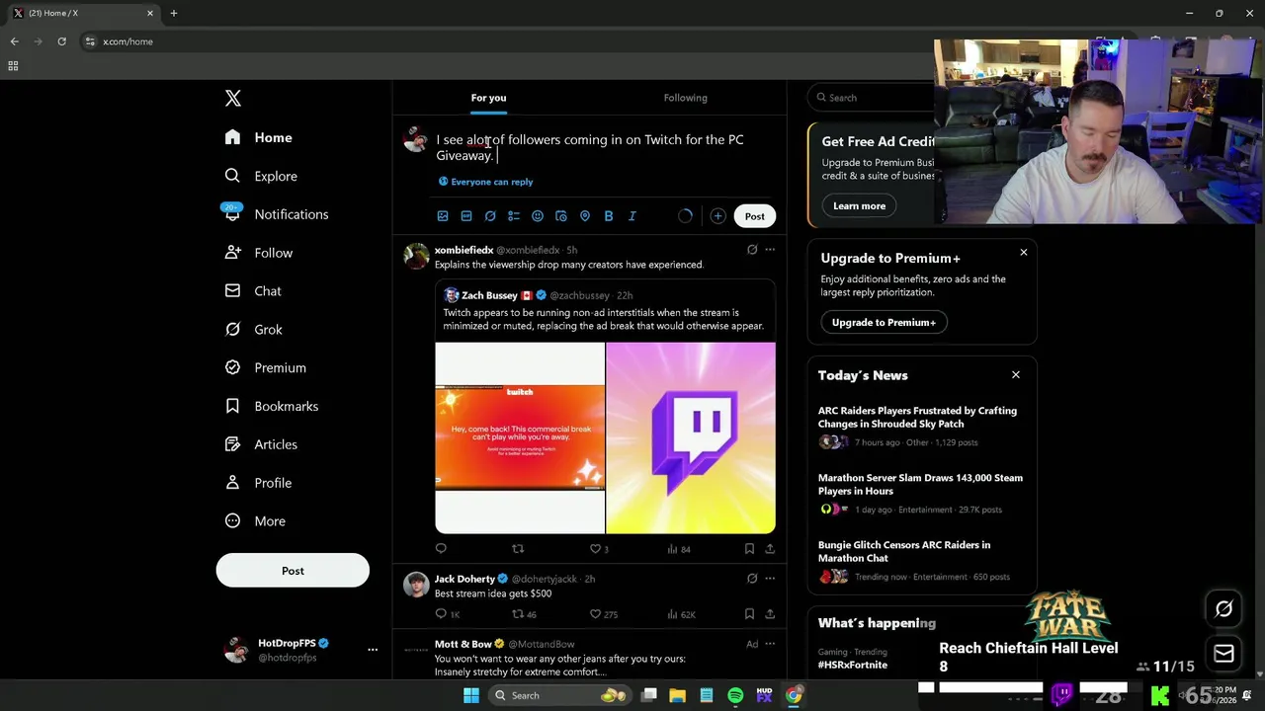Image resolution: width=1265 pixels, height=711 pixels.
Task: Open the browser apps grid icon
Action: (x=13, y=66)
